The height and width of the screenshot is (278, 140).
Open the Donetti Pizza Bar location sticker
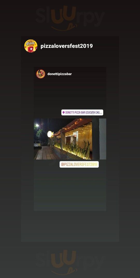click(x=82, y=112)
